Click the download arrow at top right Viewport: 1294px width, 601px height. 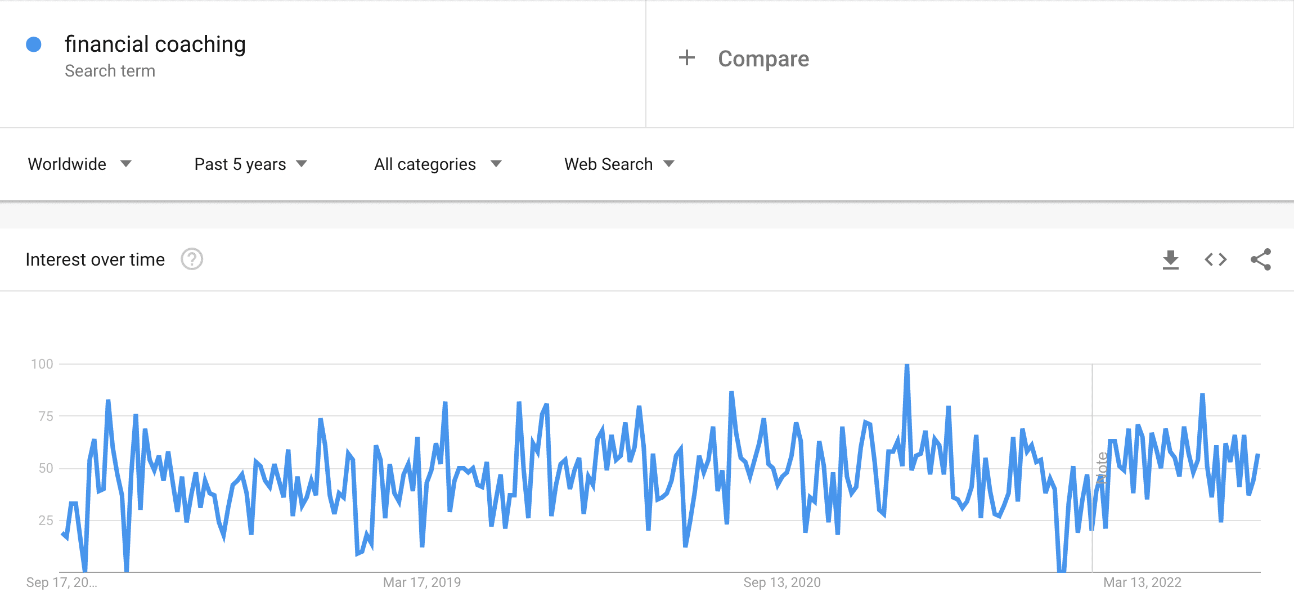pos(1170,259)
